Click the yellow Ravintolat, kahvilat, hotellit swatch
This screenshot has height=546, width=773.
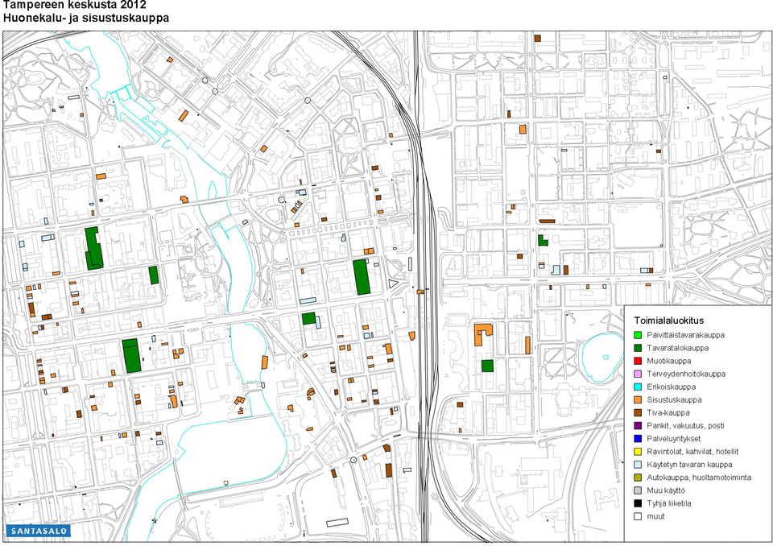tap(638, 452)
